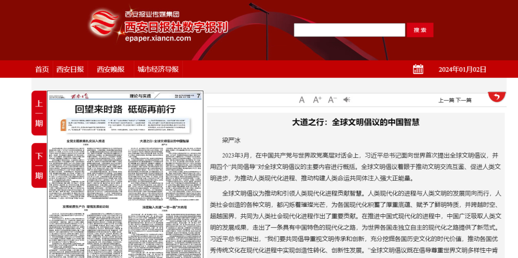Go to next issue via 下一期
Screen dimensions: 518x258
point(39,165)
